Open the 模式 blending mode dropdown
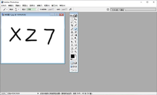 click(32, 9)
